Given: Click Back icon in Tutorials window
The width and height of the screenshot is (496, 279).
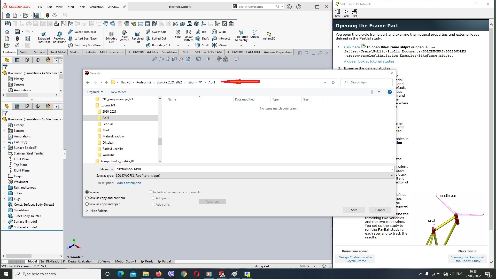Looking at the screenshot, I should click(x=346, y=13).
